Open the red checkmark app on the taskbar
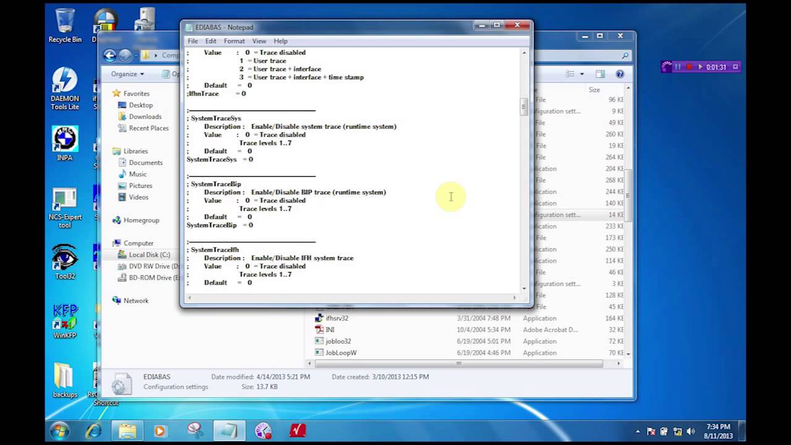The width and height of the screenshot is (791, 445). coord(298,431)
